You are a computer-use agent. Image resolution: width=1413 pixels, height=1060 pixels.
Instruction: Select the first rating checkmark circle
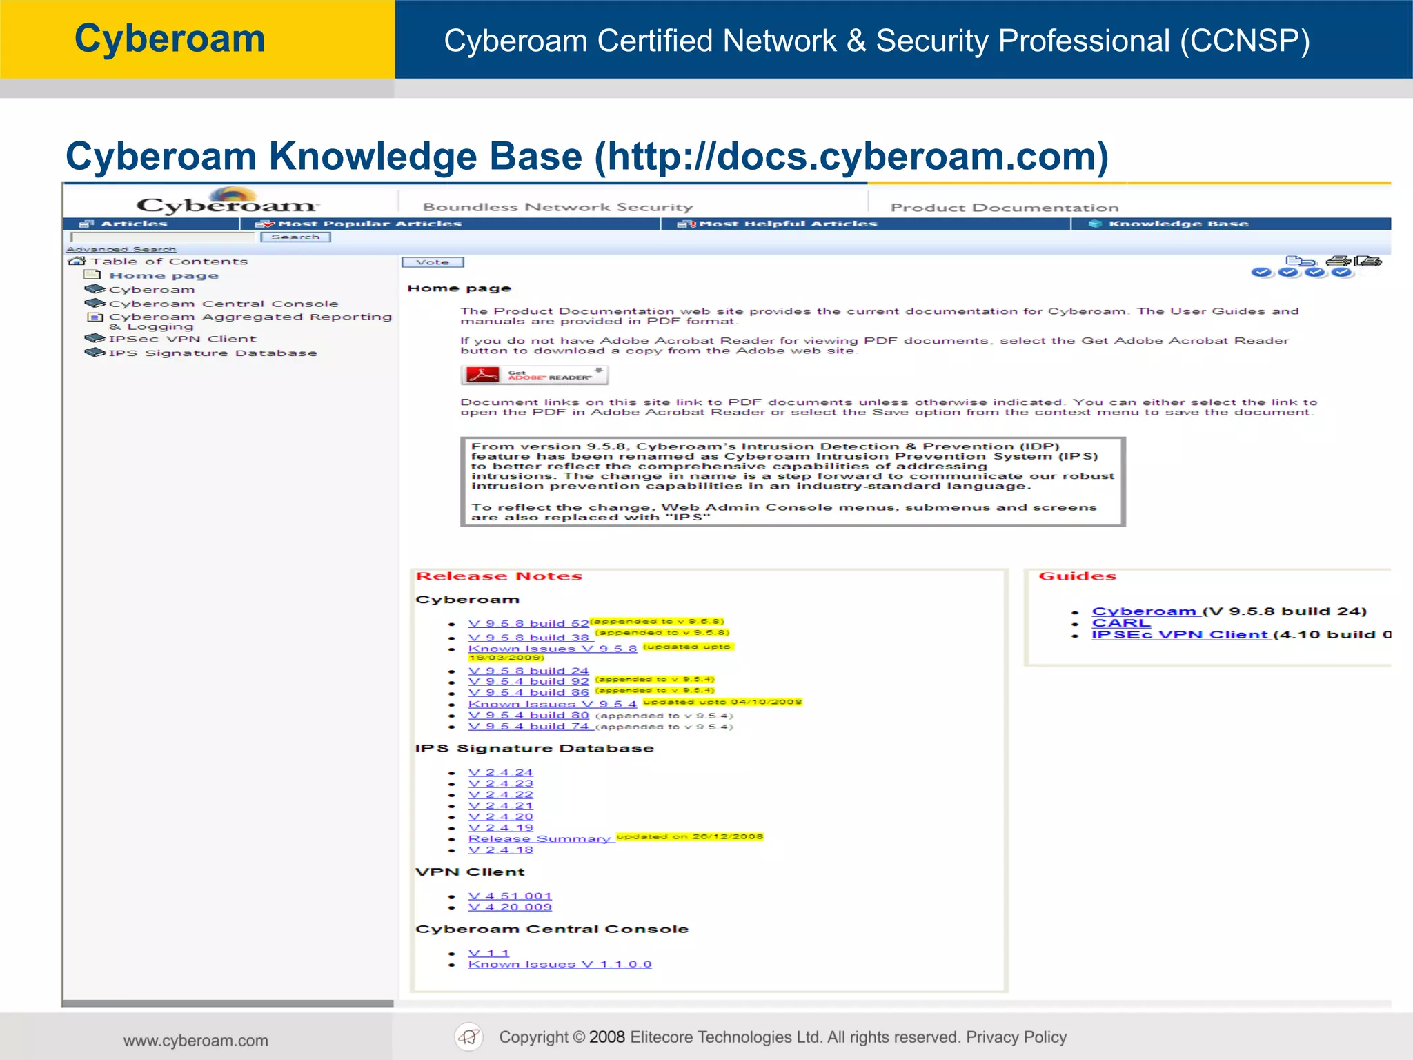pyautogui.click(x=1262, y=273)
